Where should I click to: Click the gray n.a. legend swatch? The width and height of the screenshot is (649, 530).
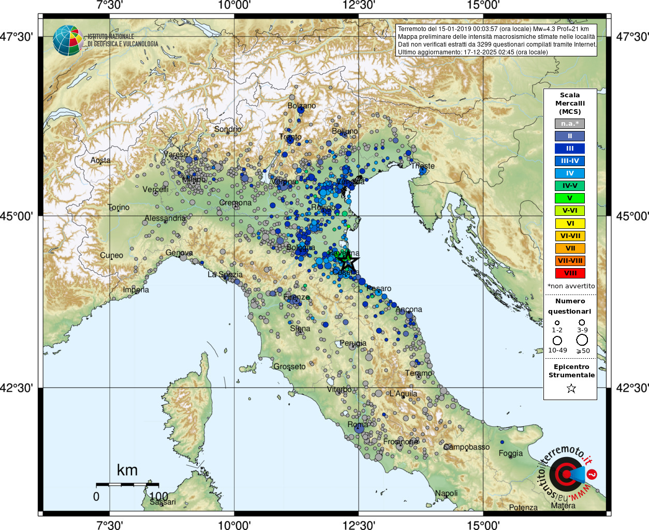click(x=570, y=124)
